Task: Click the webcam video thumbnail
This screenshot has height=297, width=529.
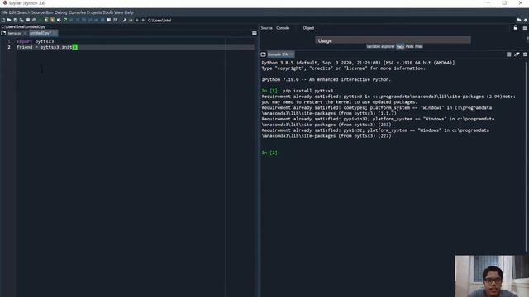Action: click(x=492, y=276)
